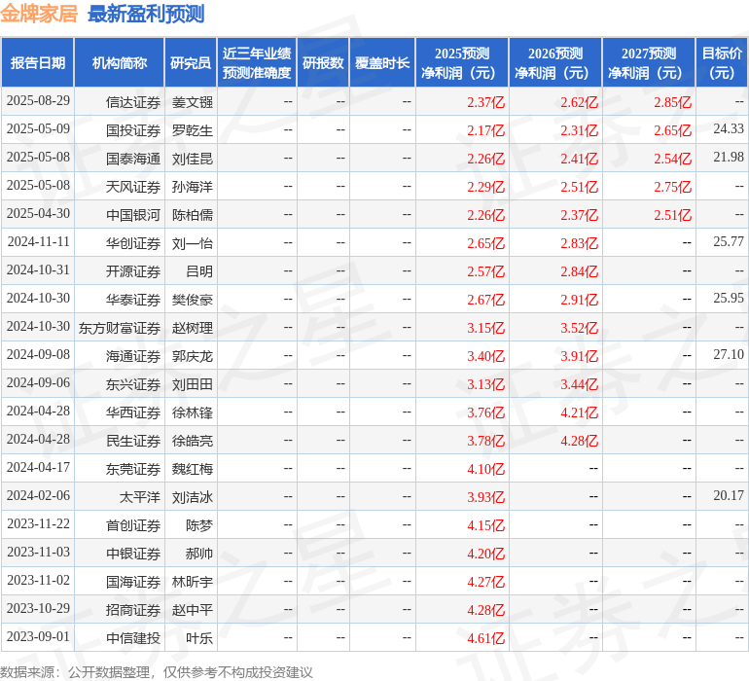Click analyst name 陈柏儒
Viewport: 749px width, 681px height.
pyautogui.click(x=192, y=215)
